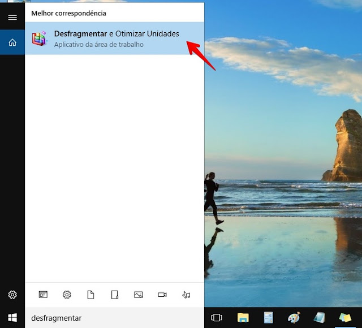362x328 pixels.
Task: Filter search results by settings
Action: 67,295
